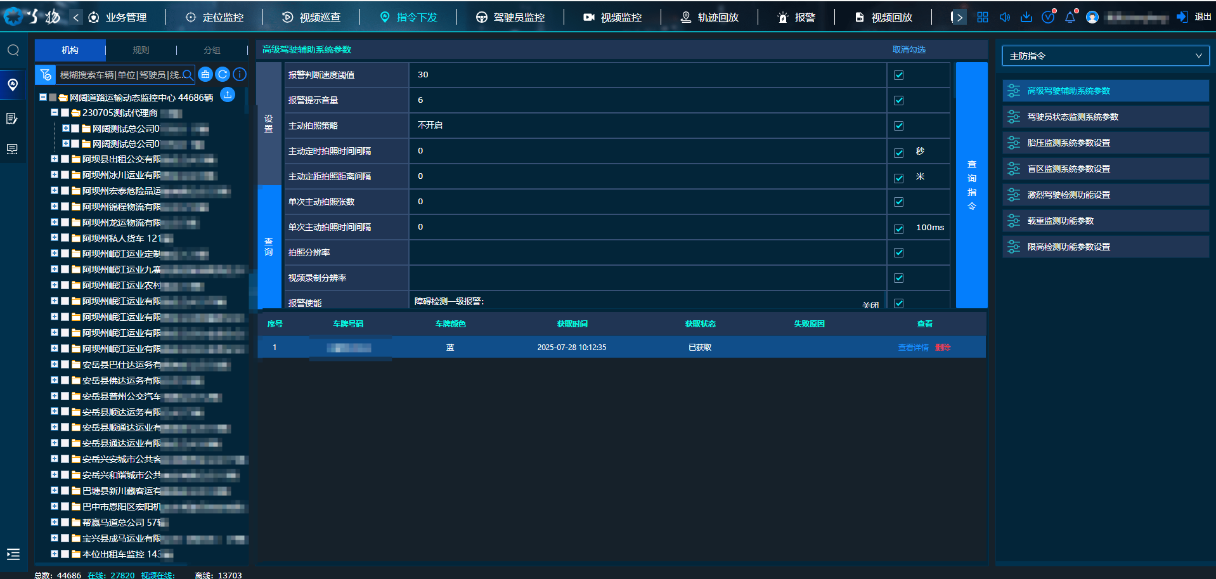This screenshot has height=579, width=1216.
Task: Click the filter funnel icon
Action: pyautogui.click(x=46, y=75)
